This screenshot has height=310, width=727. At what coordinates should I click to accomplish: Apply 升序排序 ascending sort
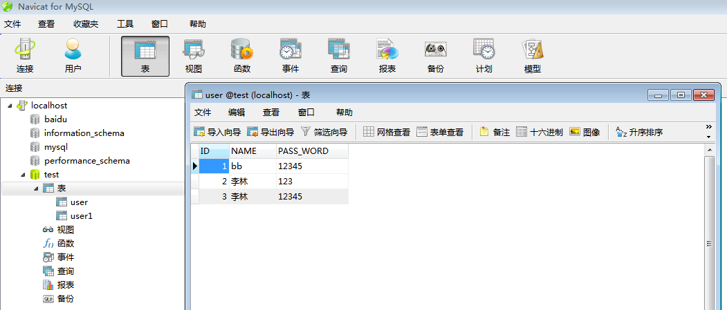[x=639, y=132]
